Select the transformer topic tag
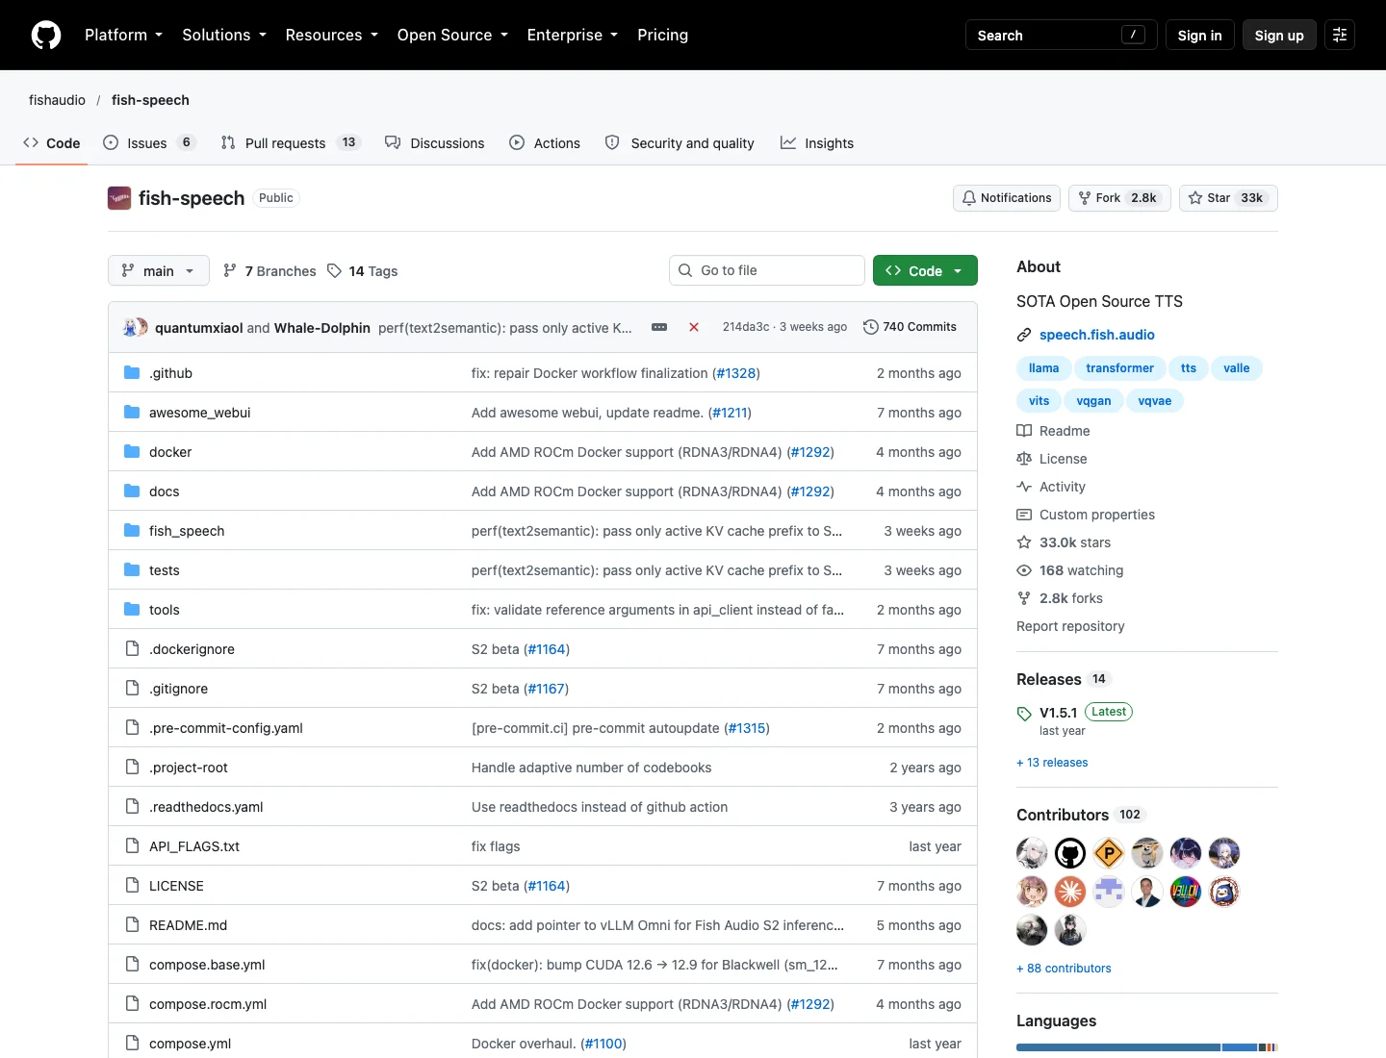Image resolution: width=1386 pixels, height=1058 pixels. pos(1119,368)
